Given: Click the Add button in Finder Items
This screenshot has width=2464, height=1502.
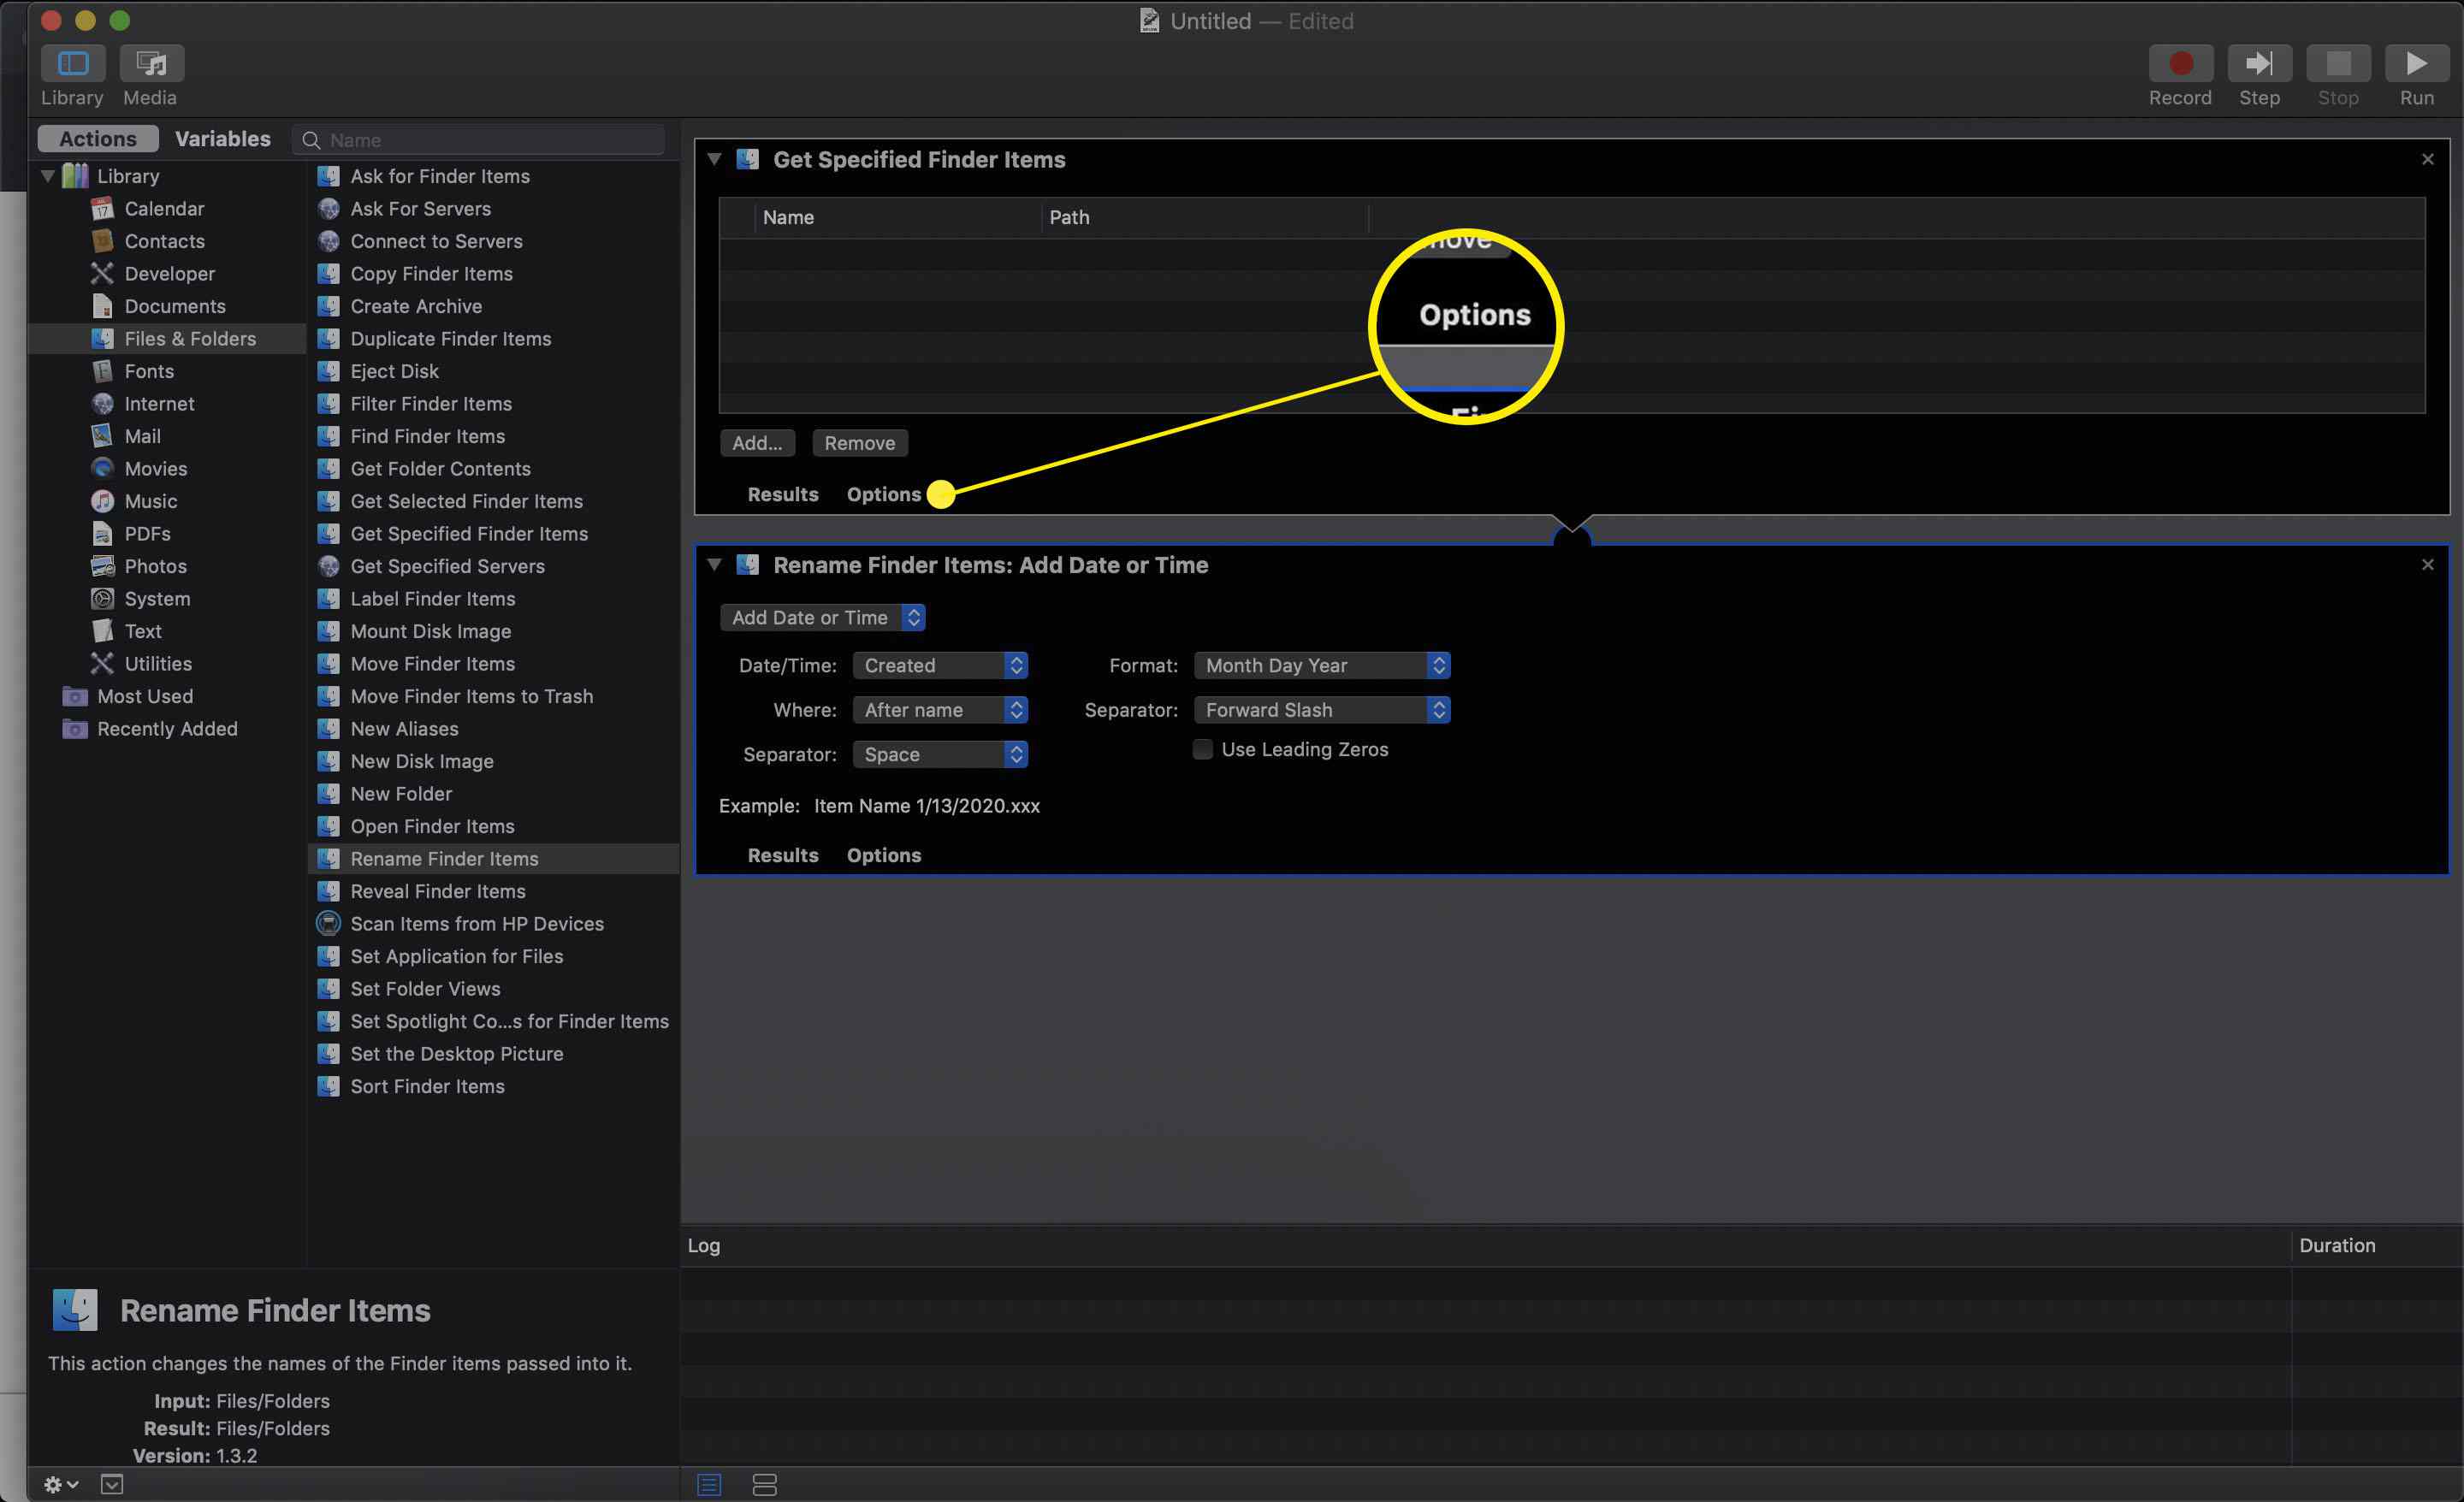Looking at the screenshot, I should click(x=757, y=441).
